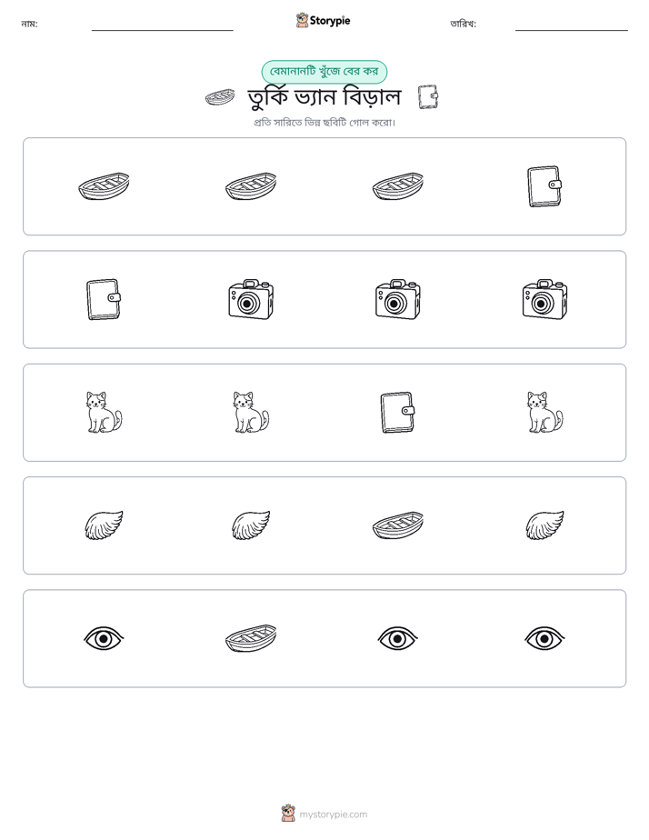Circle the wallet in the first row
649x840 pixels.
point(544,186)
